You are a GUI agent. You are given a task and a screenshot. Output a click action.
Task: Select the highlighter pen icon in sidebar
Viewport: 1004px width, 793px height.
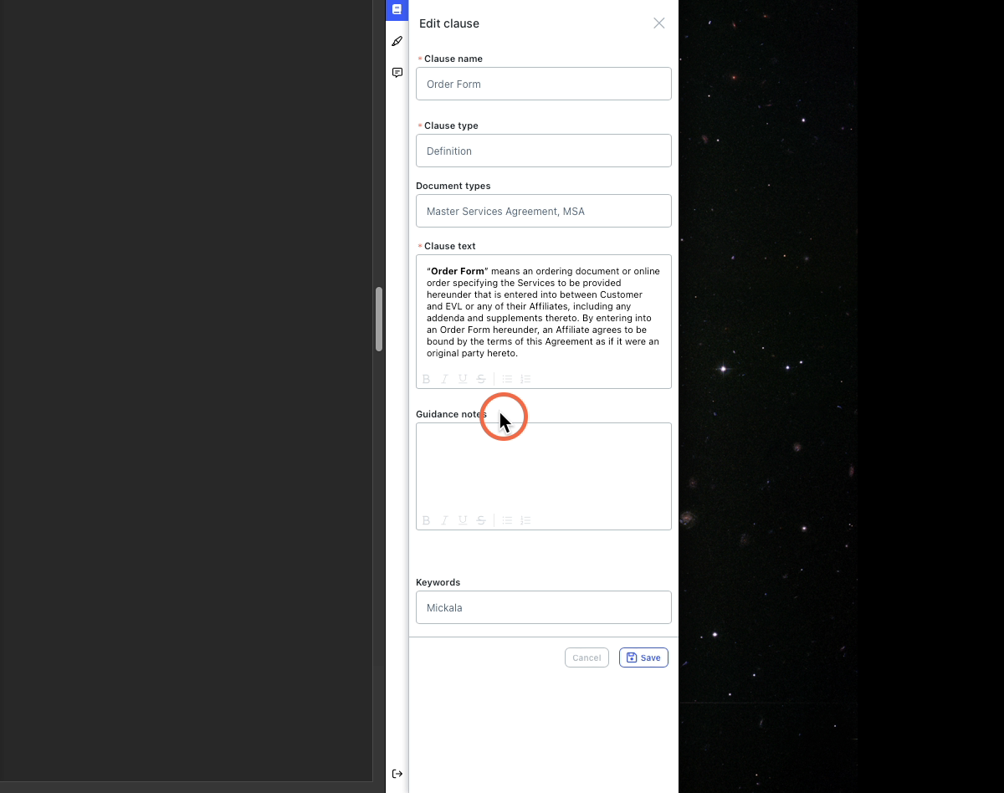[x=397, y=41]
